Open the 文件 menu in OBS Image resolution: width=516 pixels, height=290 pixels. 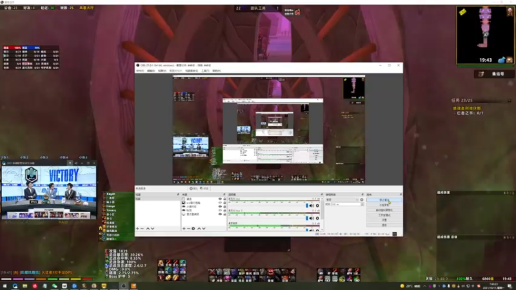140,71
